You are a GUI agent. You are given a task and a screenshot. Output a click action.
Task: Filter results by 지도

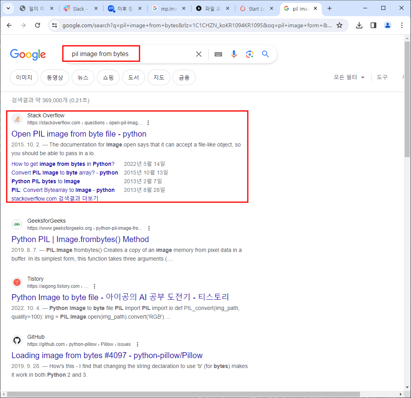coord(159,77)
